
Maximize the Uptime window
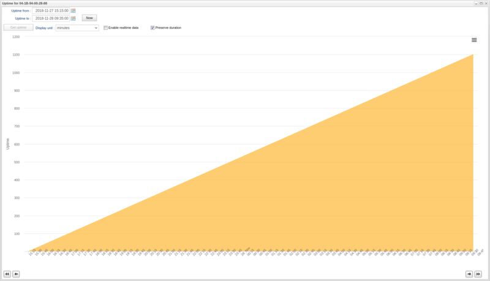click(x=481, y=3)
